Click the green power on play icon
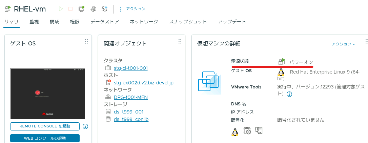This screenshot has width=368, height=143. [x=61, y=9]
